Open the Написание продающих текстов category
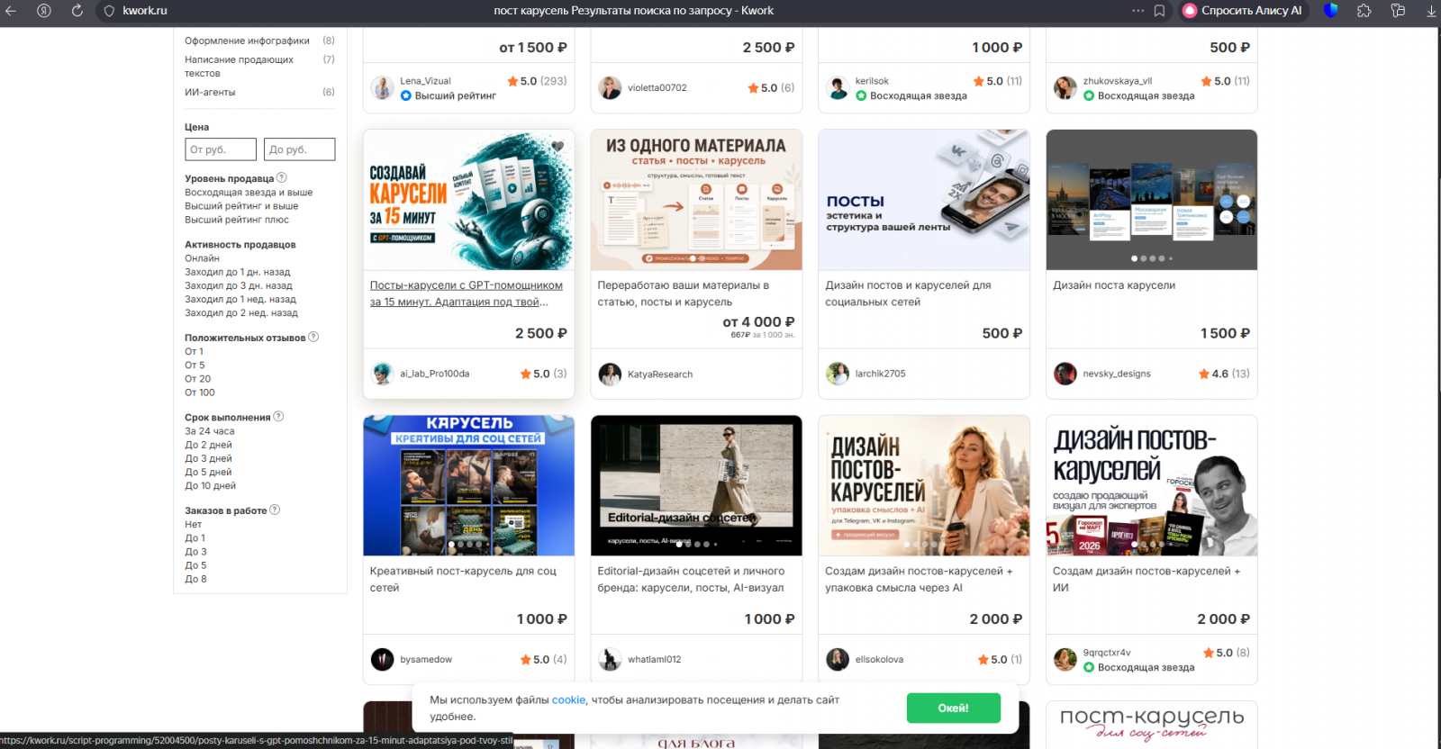Image resolution: width=1441 pixels, height=749 pixels. click(239, 67)
